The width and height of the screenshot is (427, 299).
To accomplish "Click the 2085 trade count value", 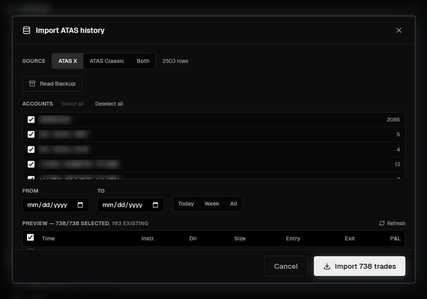I will click(393, 120).
